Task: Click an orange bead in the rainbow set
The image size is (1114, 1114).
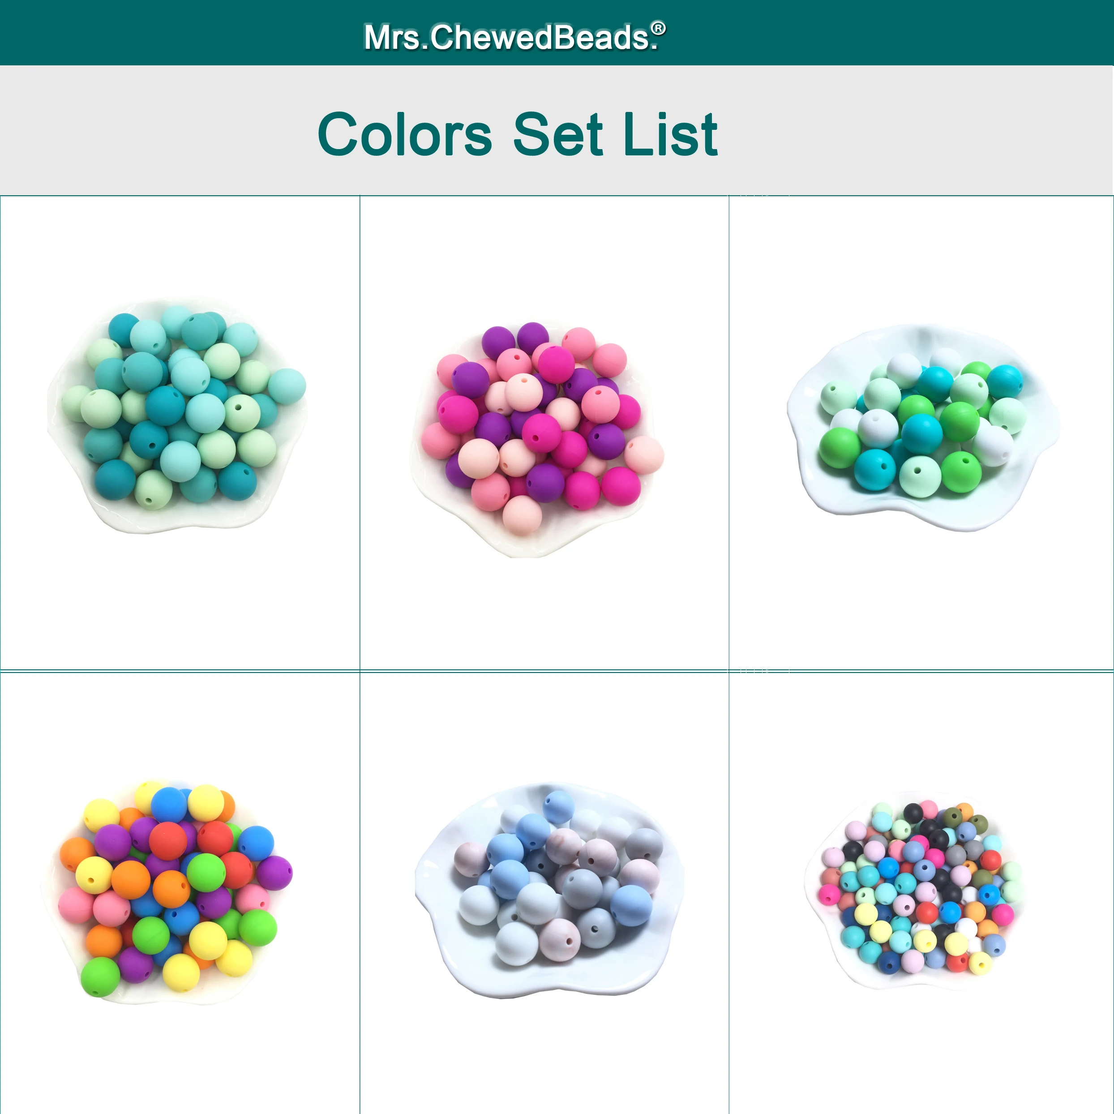Action: click(131, 880)
